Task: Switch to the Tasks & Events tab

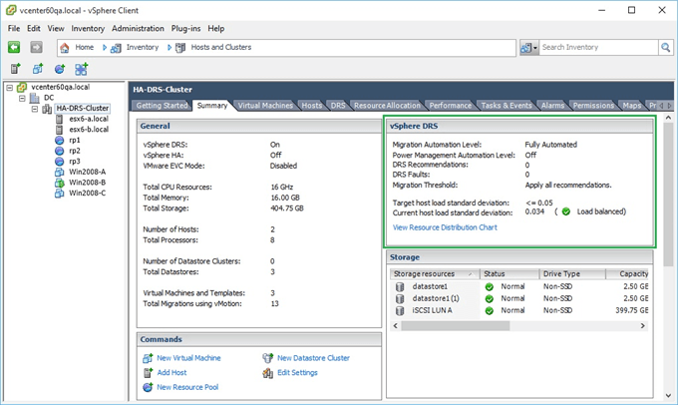Action: (x=507, y=106)
